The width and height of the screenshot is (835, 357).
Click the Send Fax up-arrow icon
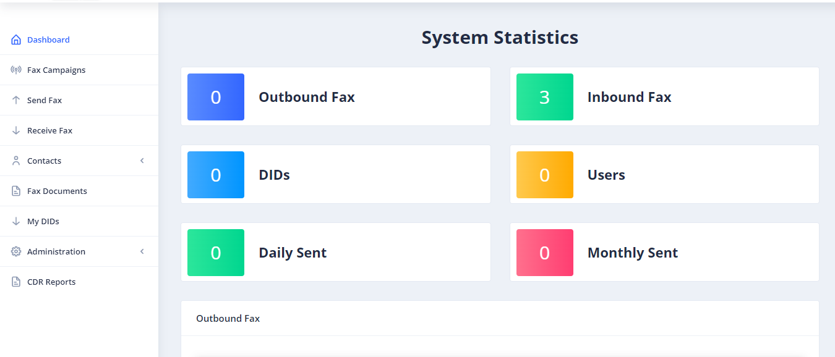point(16,100)
